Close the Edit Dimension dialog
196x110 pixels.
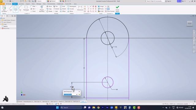coord(79,92)
